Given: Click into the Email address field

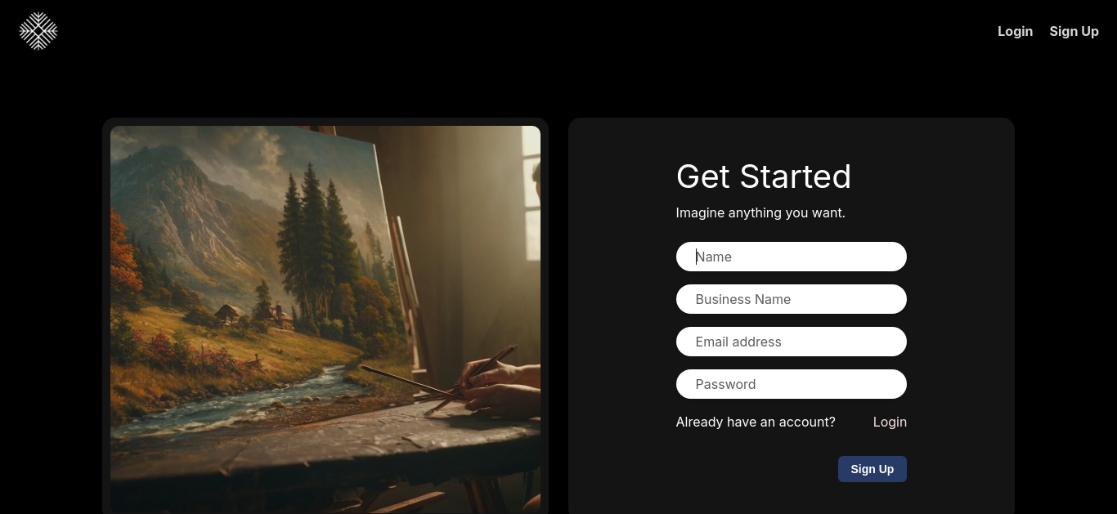Looking at the screenshot, I should tap(791, 342).
